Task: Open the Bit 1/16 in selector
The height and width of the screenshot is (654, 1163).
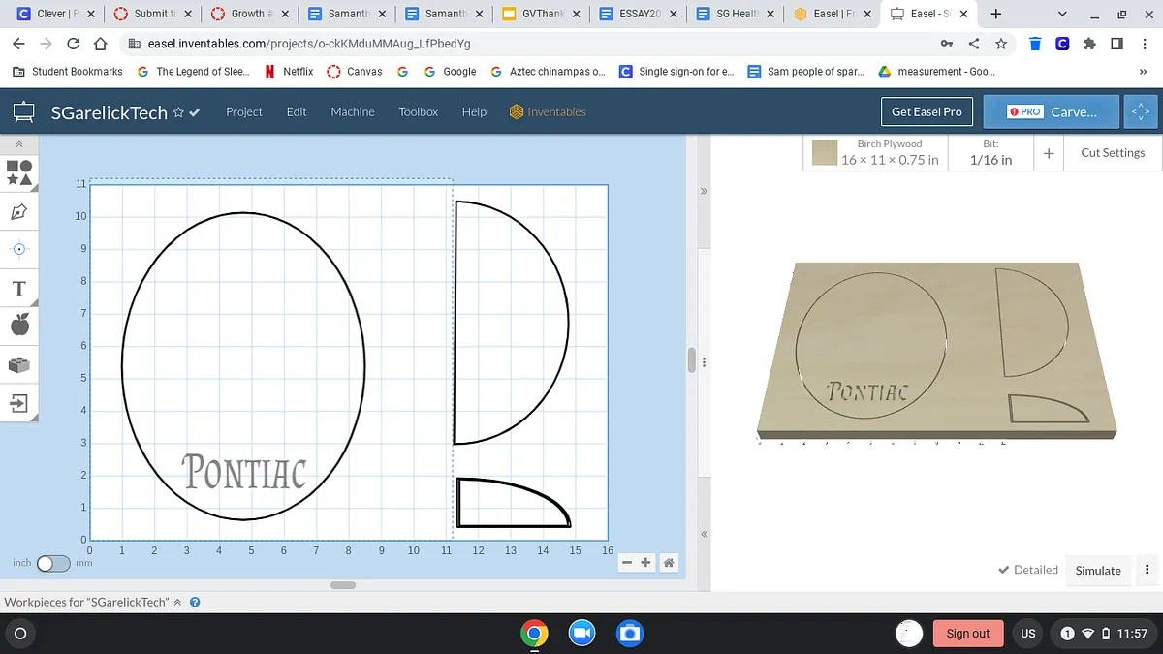Action: coord(990,152)
